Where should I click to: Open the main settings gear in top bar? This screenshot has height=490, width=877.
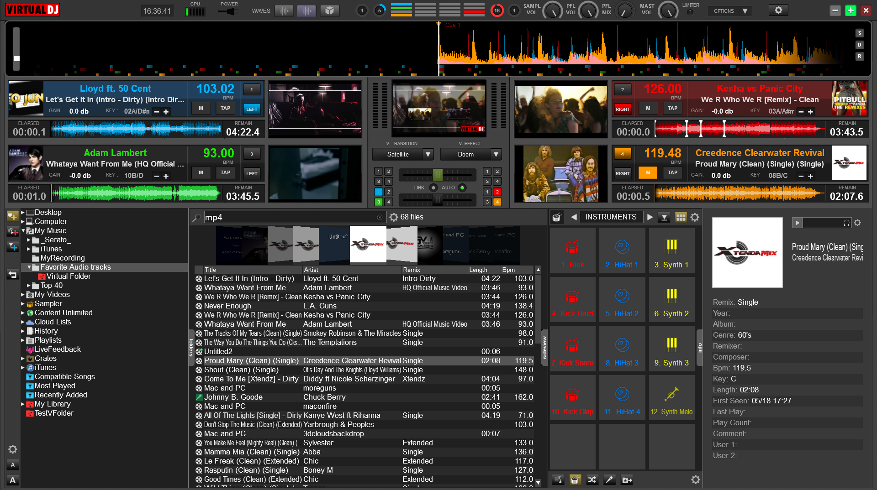point(778,10)
